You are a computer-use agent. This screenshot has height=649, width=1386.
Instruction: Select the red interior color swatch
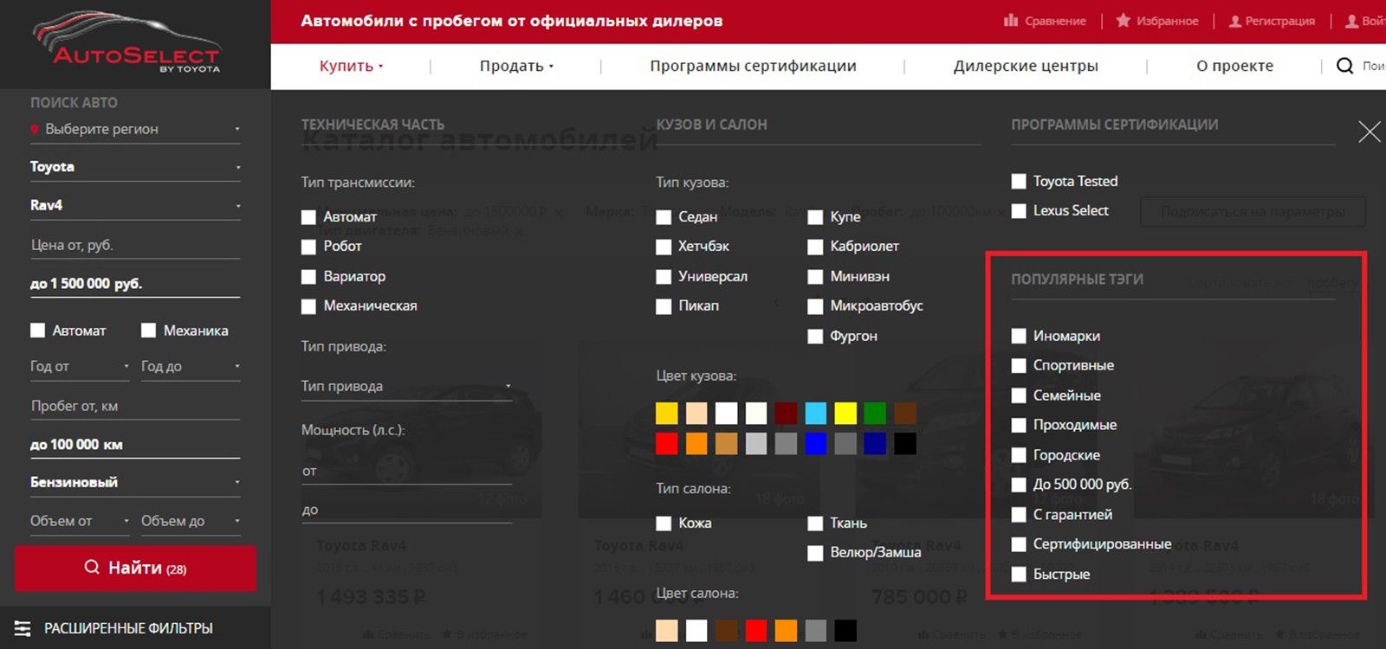756,631
